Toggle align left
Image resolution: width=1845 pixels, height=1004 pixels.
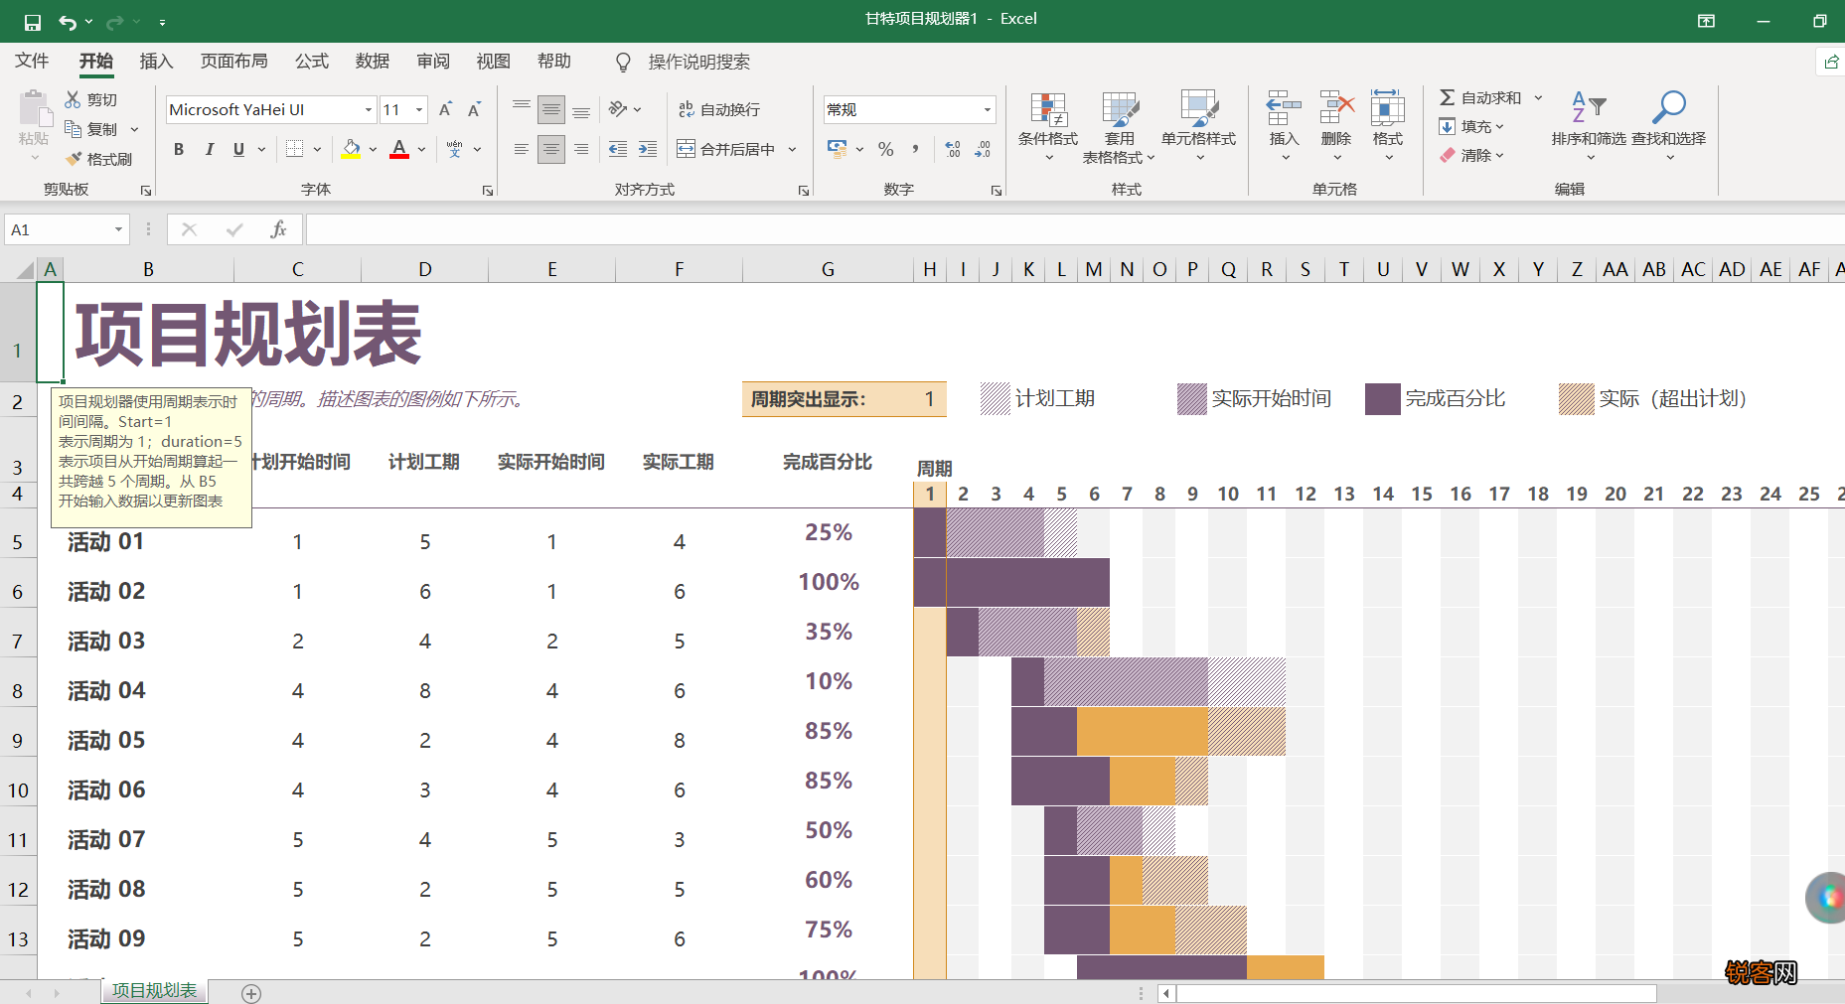pos(522,149)
